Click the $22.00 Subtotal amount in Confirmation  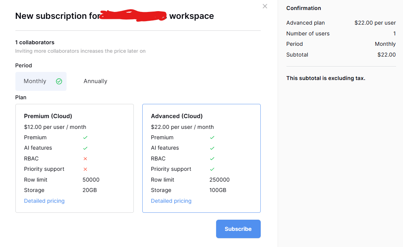[386, 55]
